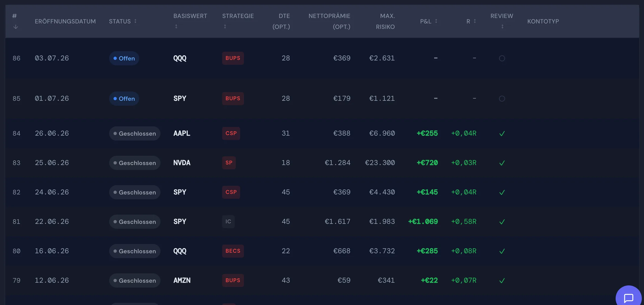Click the +0,07R value
The height and width of the screenshot is (305, 644).
(464, 280)
